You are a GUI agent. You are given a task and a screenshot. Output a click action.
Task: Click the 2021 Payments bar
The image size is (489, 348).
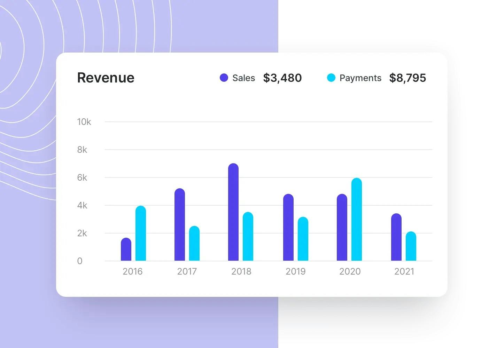tap(411, 245)
